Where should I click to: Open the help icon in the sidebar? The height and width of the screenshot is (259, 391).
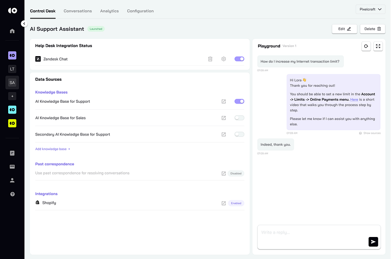pyautogui.click(x=12, y=194)
